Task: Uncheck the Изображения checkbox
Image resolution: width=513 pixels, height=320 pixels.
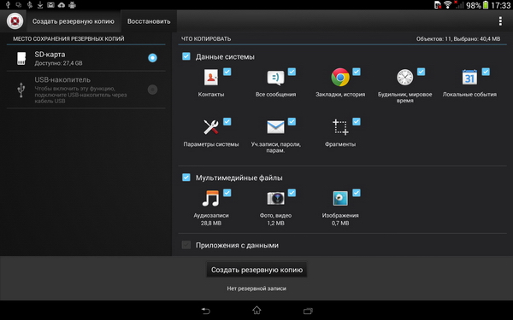Action: 357,193
